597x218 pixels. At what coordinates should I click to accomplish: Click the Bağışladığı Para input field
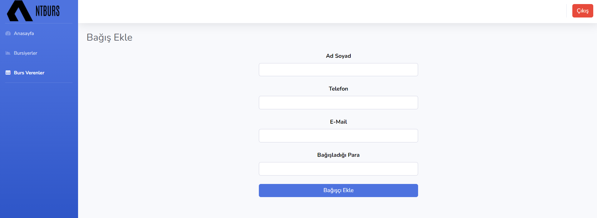(x=338, y=169)
